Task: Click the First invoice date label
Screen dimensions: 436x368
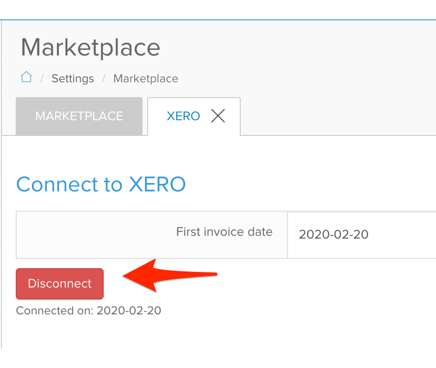Action: (224, 232)
